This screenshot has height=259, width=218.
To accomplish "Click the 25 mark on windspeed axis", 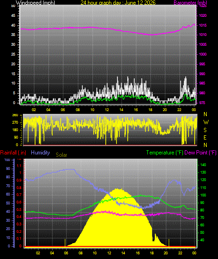I will coord(13,54).
